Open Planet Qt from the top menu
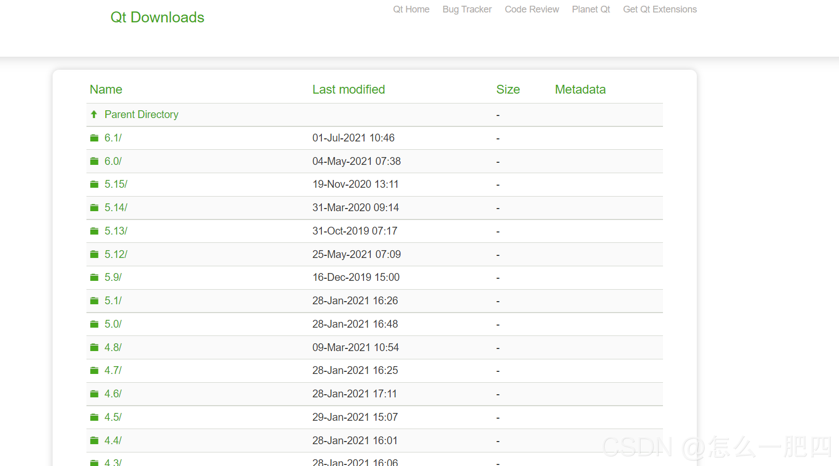 (x=591, y=9)
